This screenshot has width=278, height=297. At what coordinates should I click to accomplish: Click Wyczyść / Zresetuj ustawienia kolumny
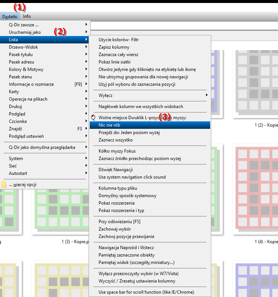click(x=150, y=281)
